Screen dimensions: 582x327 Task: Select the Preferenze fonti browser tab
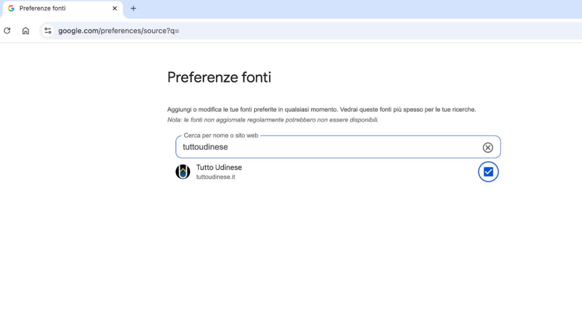point(62,9)
